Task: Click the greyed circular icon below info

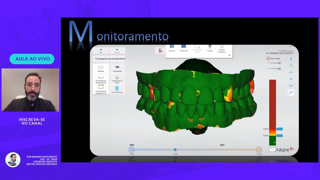Action: pyautogui.click(x=291, y=65)
